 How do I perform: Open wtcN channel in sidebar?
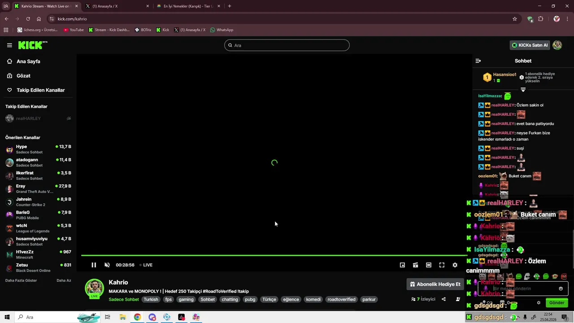point(38,228)
